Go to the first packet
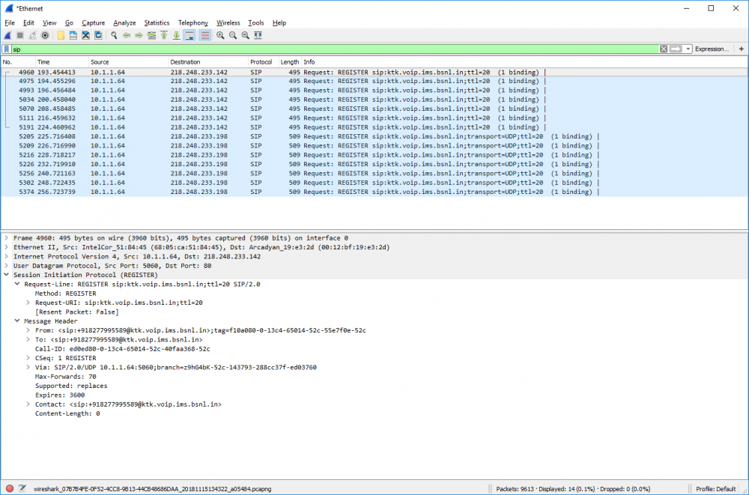Screen dimensions: 749x495 164,35
